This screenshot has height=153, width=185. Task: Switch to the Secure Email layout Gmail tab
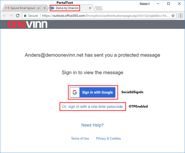point(23,8)
